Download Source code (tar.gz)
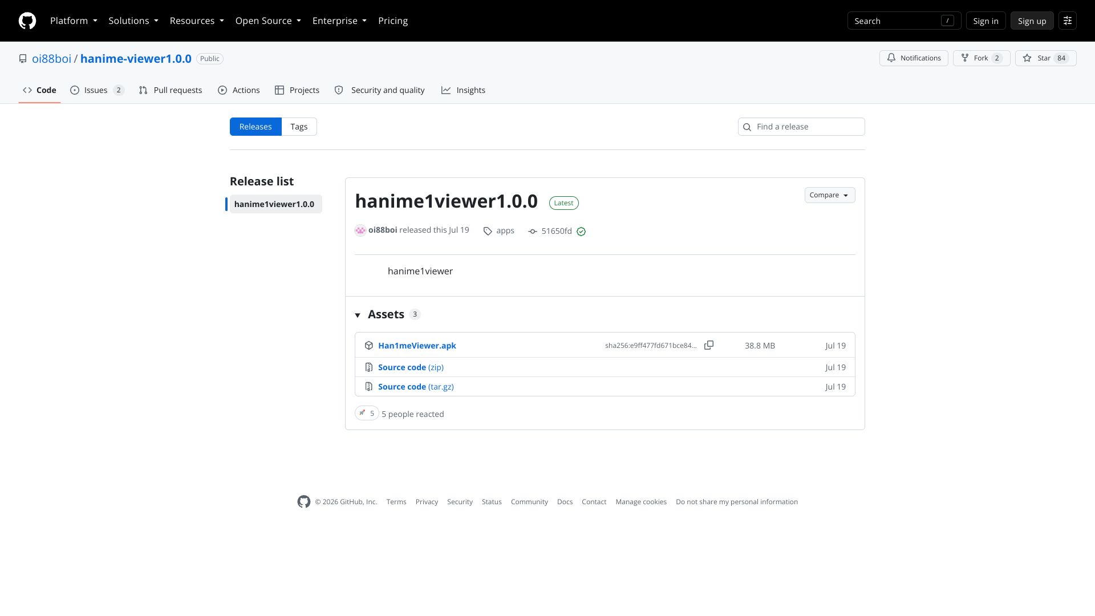 [x=416, y=387]
